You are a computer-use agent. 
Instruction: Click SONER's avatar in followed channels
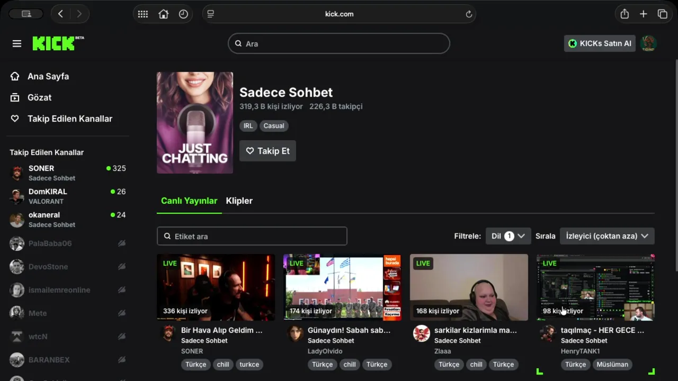coord(17,173)
